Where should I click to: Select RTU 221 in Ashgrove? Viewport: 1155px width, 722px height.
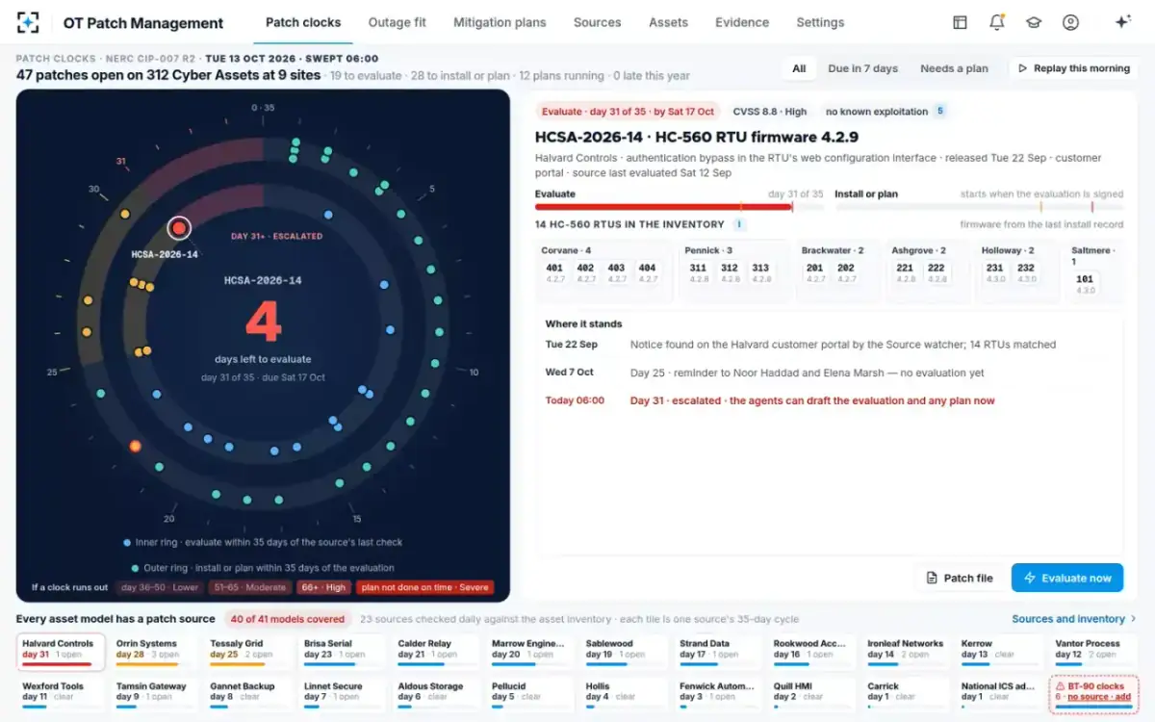tap(906, 272)
